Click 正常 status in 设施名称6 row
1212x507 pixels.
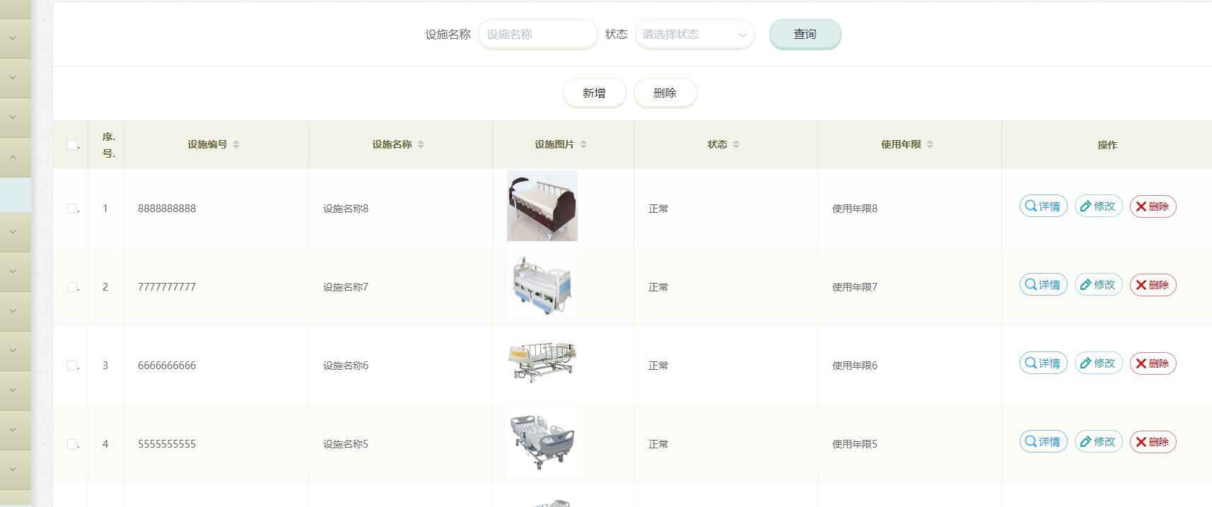tap(658, 366)
